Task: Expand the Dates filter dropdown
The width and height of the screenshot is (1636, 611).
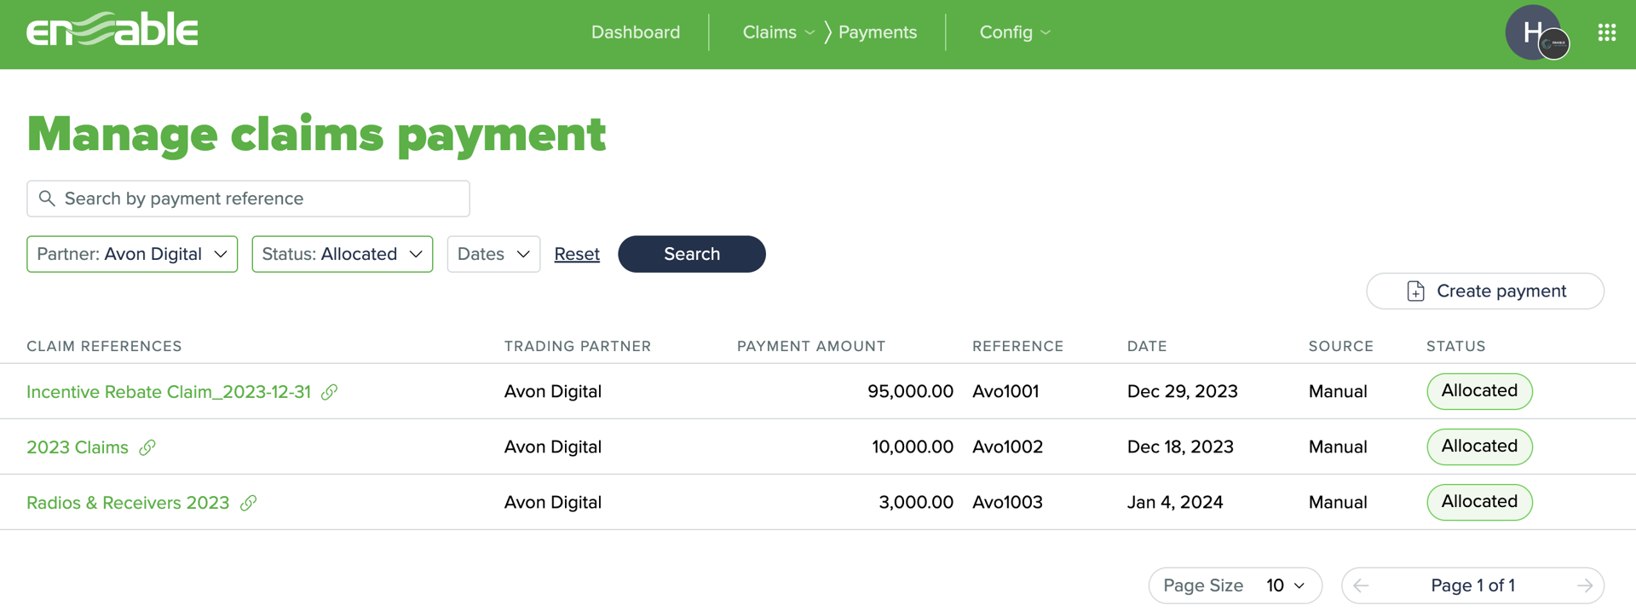Action: coord(493,254)
